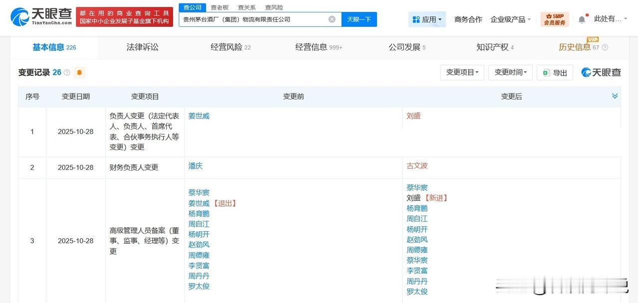The width and height of the screenshot is (638, 303).
Task: Click the 序号 column header
Action: tap(32, 97)
